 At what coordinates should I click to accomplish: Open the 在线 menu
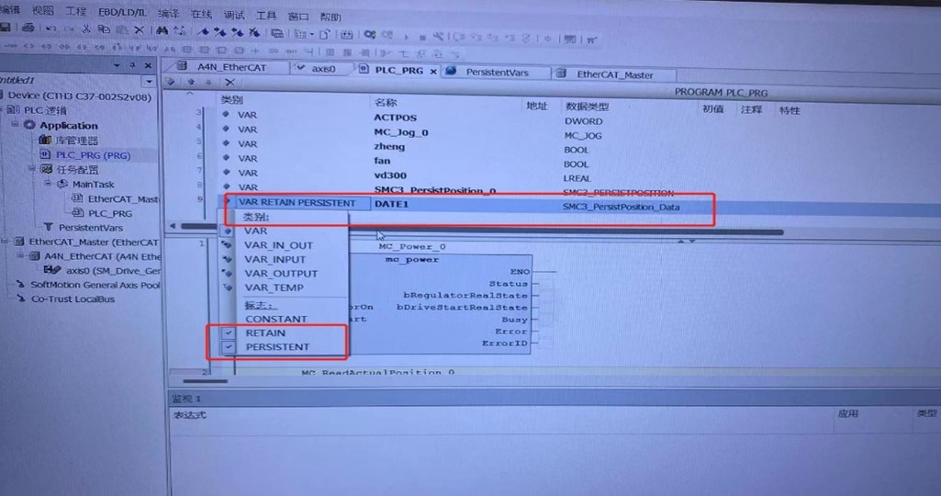(202, 14)
